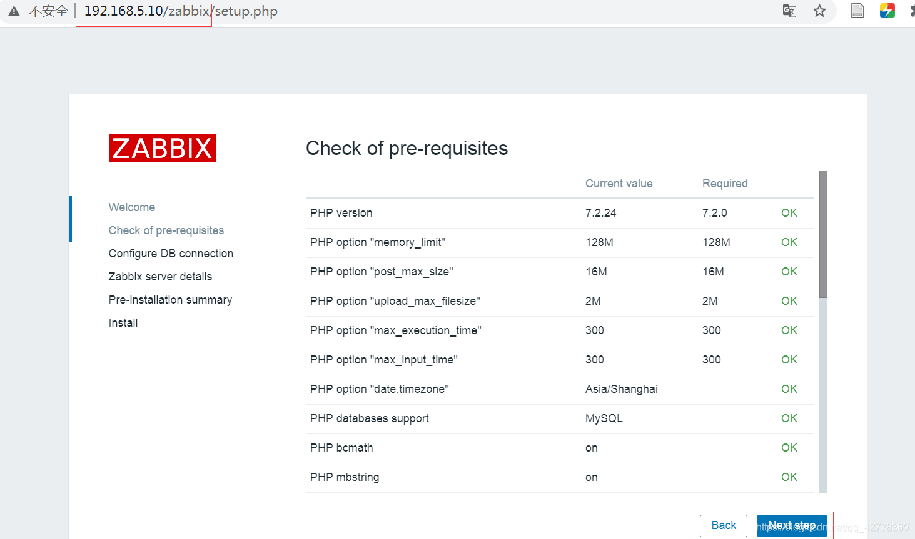Screen dimensions: 915x539
Task: Click PHP option "max_execution_time" label
Action: 396,330
